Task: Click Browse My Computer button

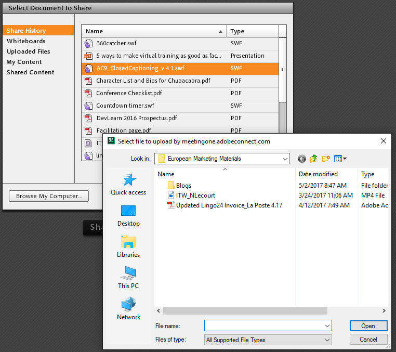Action: tap(49, 196)
